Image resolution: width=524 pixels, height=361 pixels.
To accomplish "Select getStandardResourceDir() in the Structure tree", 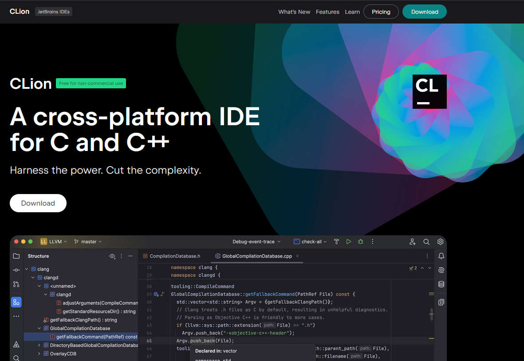I will 96,311.
